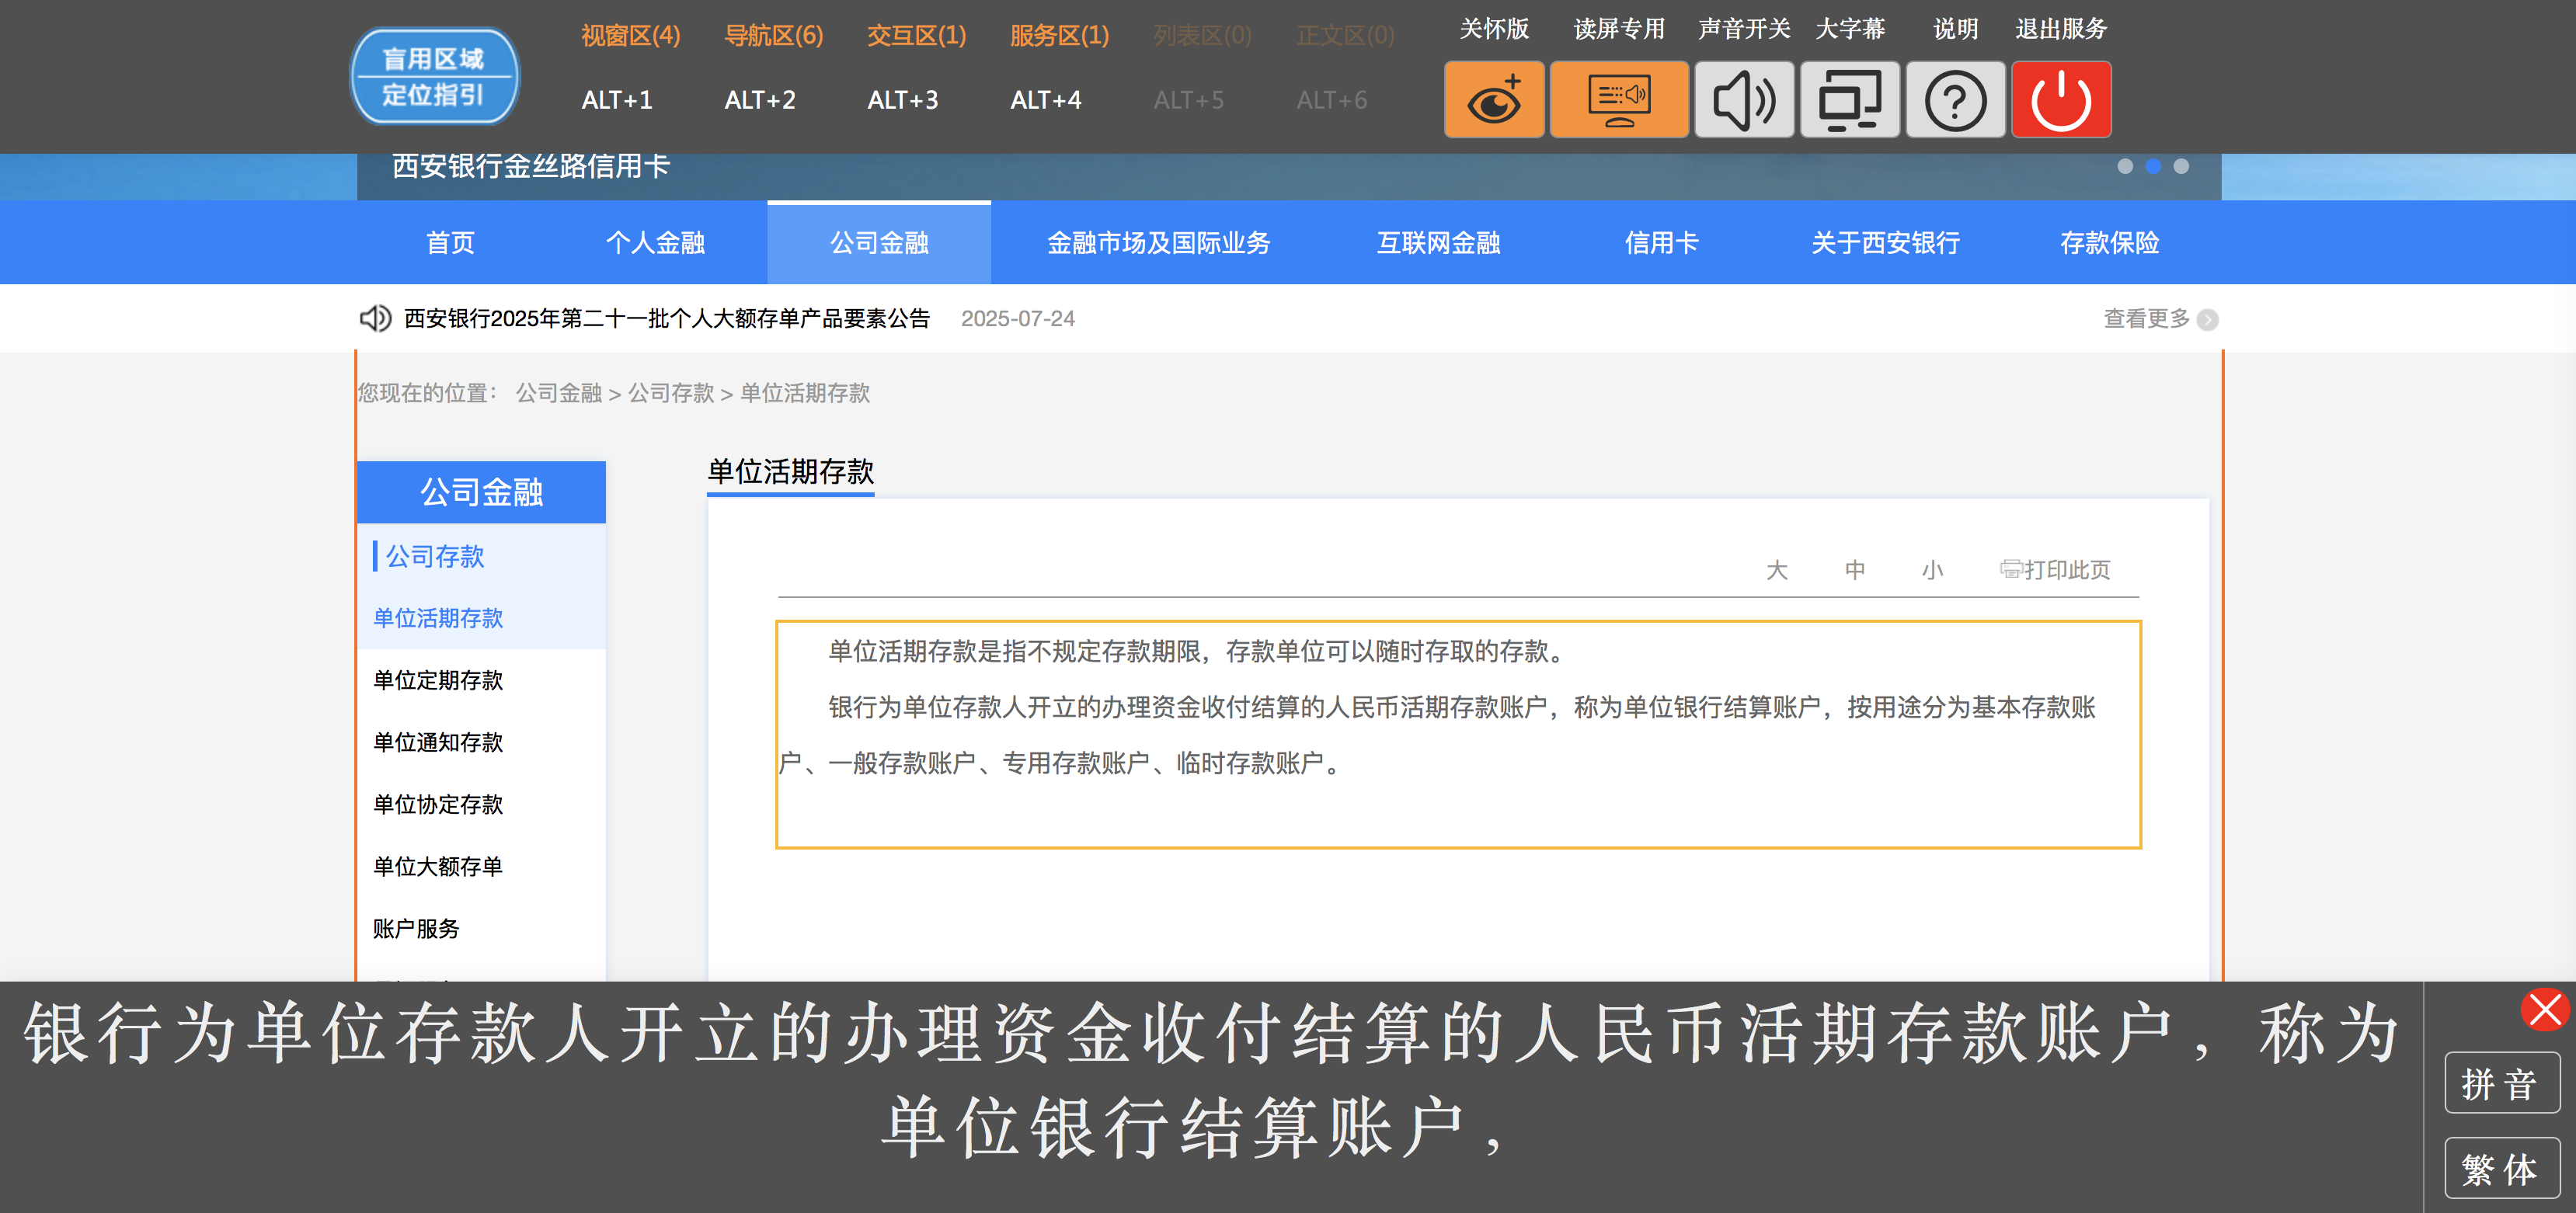Open the 信用卡 navigation tab
This screenshot has width=2576, height=1213.
1661,243
